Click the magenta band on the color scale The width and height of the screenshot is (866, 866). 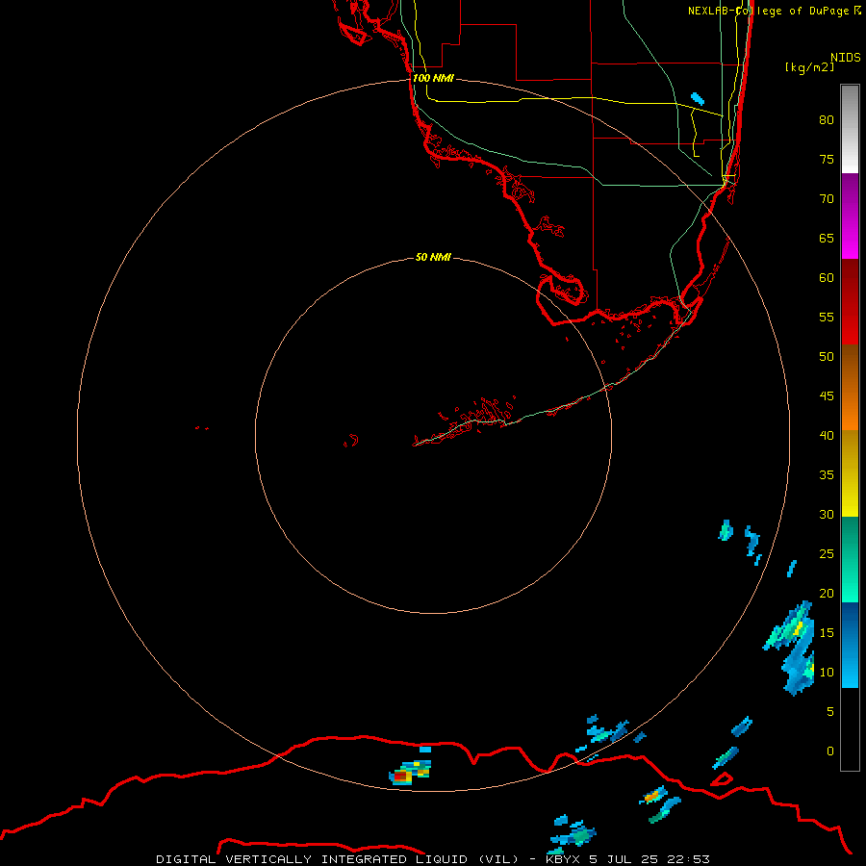point(850,216)
